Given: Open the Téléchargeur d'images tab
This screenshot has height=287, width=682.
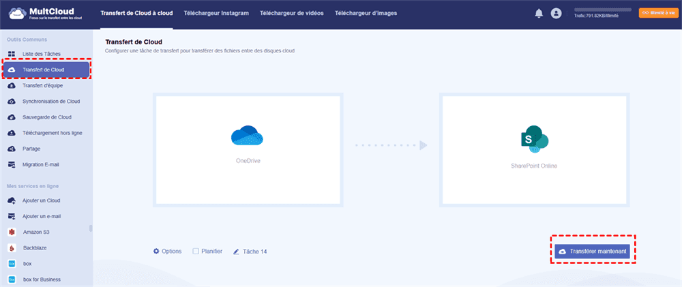Looking at the screenshot, I should click(366, 13).
